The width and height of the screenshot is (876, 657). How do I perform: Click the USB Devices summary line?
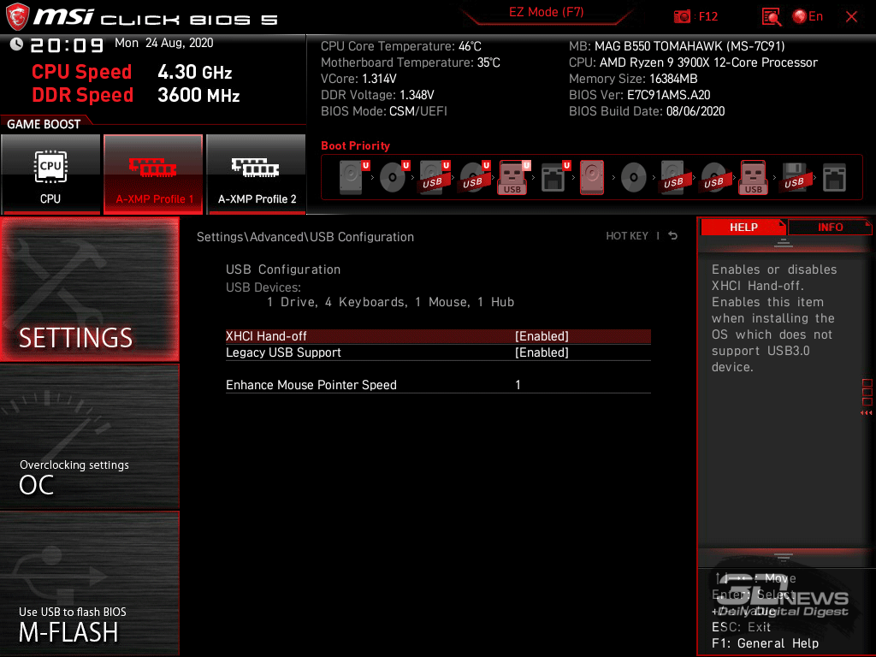point(390,302)
